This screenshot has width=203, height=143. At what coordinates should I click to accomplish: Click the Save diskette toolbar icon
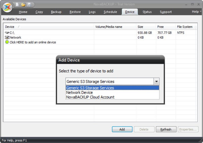pos(29,5)
